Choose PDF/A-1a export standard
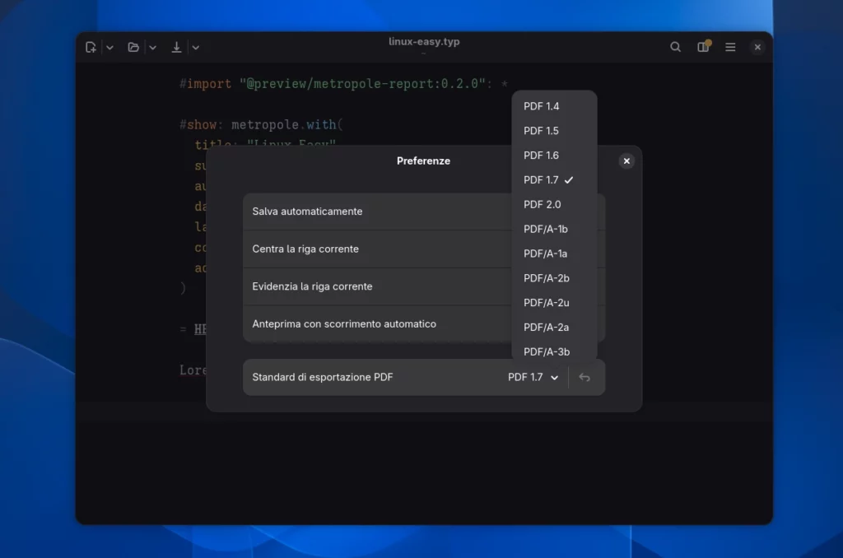The width and height of the screenshot is (843, 558). tap(554, 253)
